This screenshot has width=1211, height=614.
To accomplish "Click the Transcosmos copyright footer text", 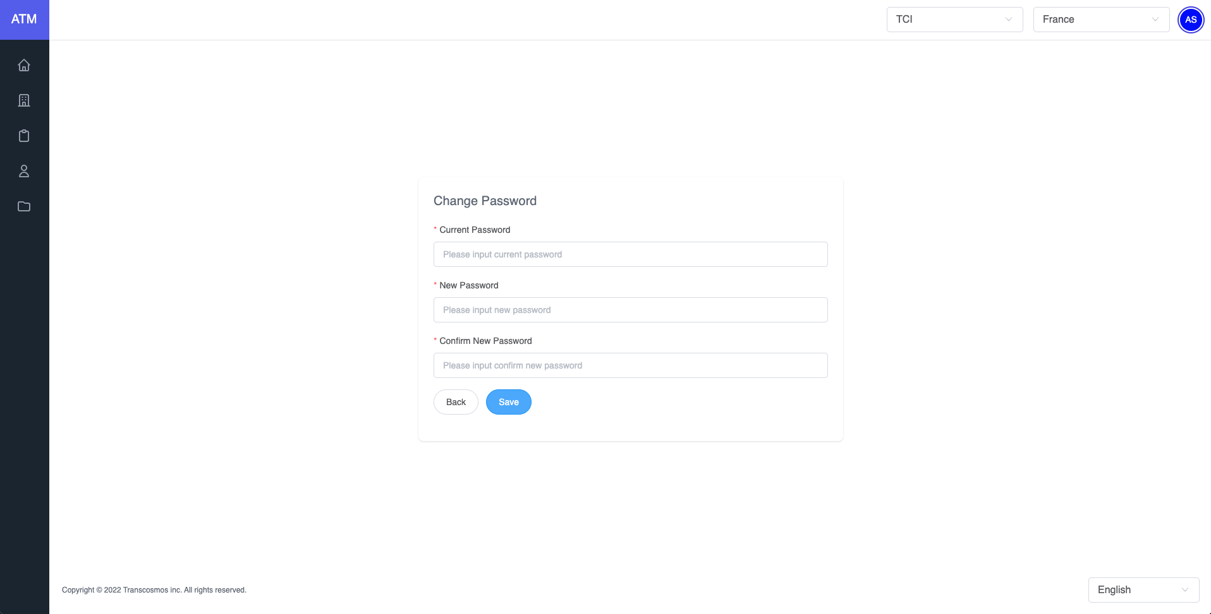I will click(x=154, y=590).
